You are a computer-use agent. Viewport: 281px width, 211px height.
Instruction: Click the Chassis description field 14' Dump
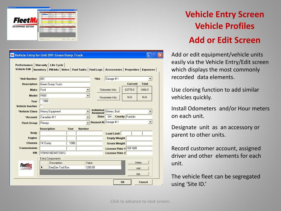click(53, 143)
